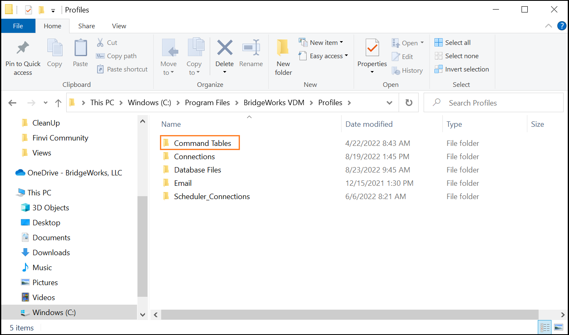
Task: Select Desktop in the navigation pane
Action: coord(40,222)
